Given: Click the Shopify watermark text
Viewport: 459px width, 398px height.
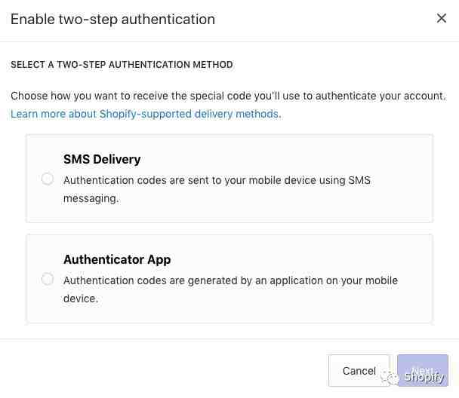Looking at the screenshot, I should 424,377.
